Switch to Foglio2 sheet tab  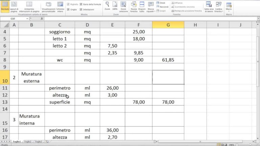pos(28,142)
